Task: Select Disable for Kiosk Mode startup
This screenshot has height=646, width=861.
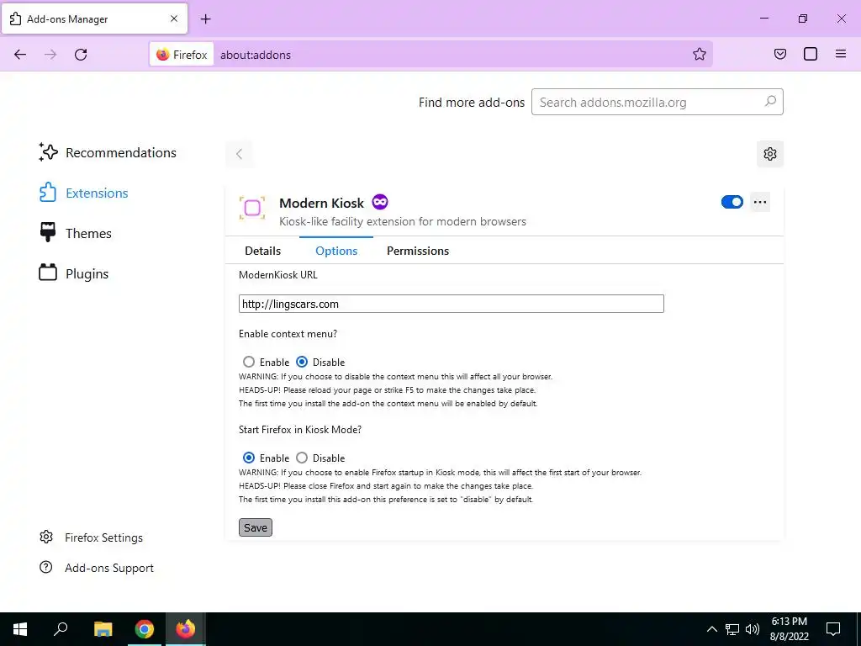Action: pos(302,458)
